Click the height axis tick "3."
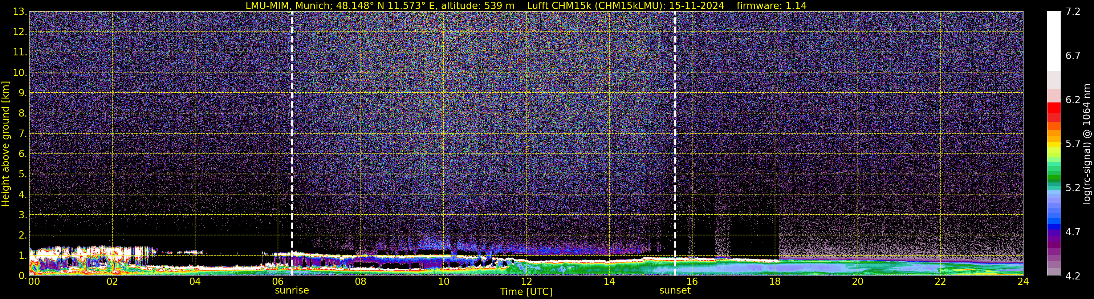The height and width of the screenshot is (299, 1094). point(23,215)
